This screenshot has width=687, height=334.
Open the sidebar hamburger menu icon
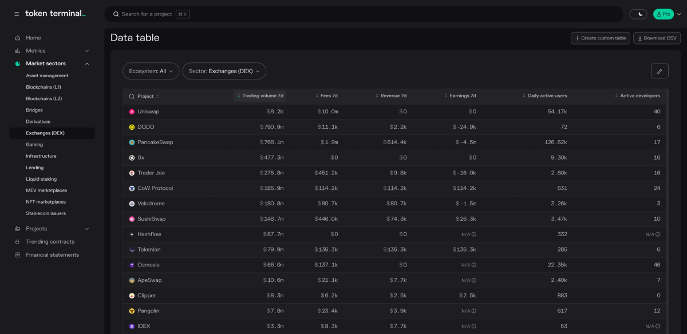coord(17,14)
